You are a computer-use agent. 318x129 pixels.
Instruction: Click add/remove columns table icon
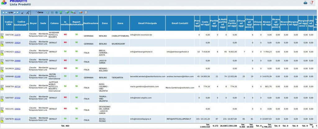pyautogui.click(x=73, y=12)
